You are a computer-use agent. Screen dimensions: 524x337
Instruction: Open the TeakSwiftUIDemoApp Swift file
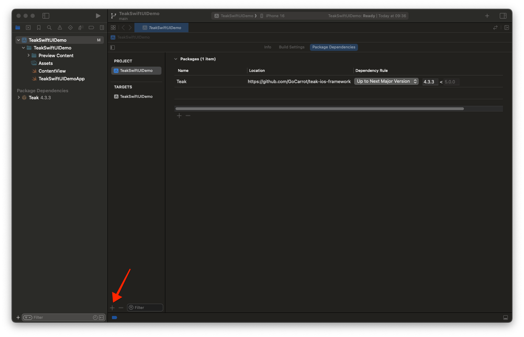coord(61,79)
